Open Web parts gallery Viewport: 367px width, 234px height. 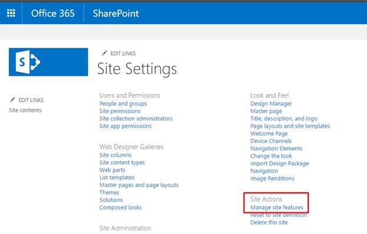click(112, 170)
